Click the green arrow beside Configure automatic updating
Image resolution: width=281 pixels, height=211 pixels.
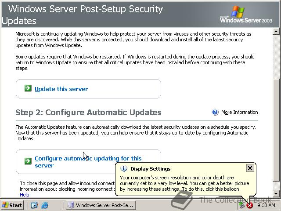click(x=28, y=161)
